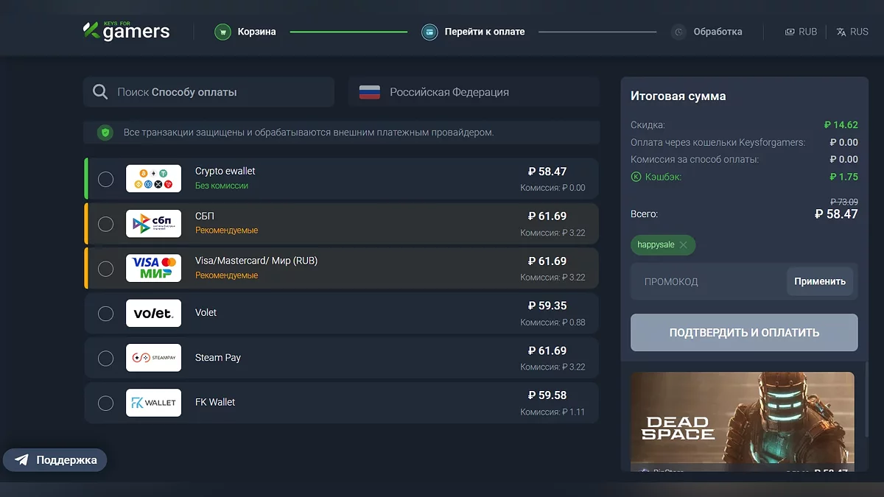Open the Поддержка Telegram support chat
The width and height of the screenshot is (884, 497).
pyautogui.click(x=55, y=460)
